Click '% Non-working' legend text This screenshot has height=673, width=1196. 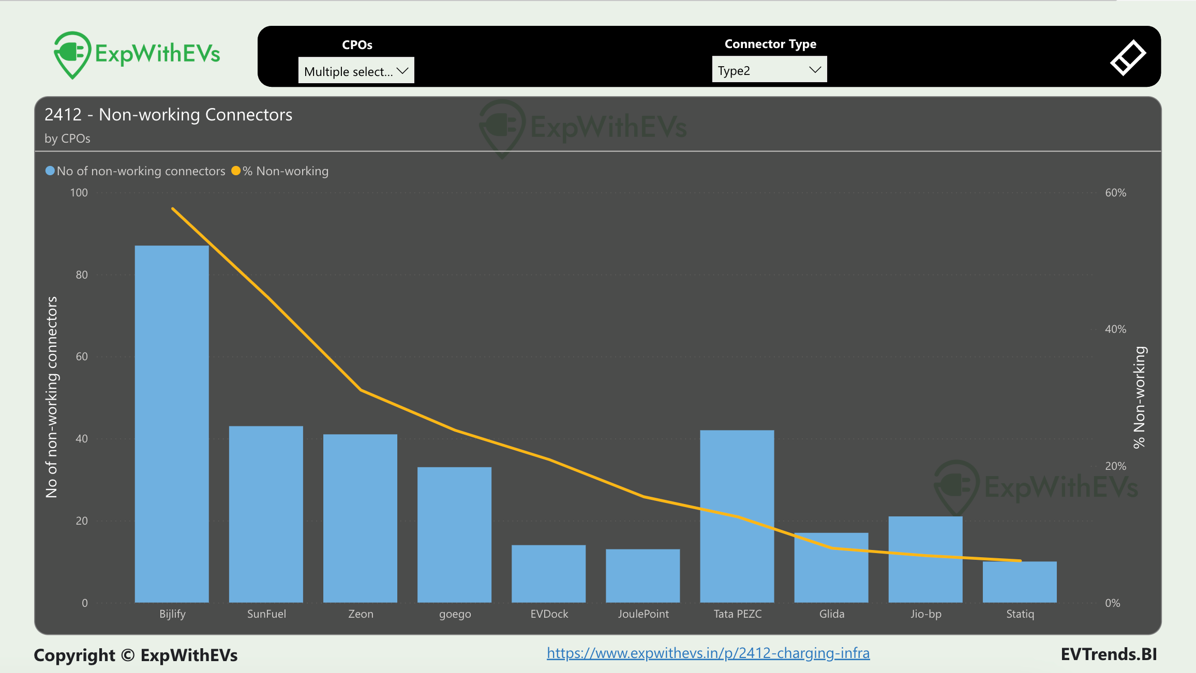(x=286, y=171)
